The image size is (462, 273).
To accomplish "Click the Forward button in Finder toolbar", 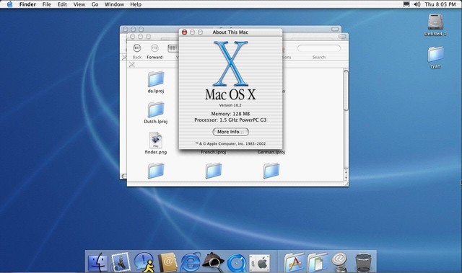I will tap(154, 51).
